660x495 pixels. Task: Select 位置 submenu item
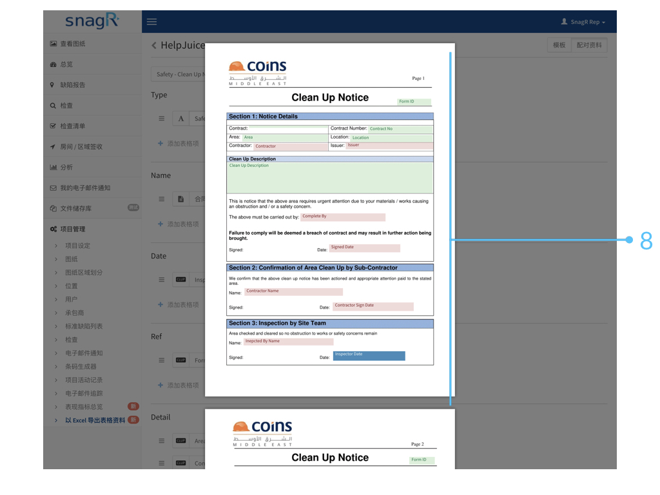71,286
